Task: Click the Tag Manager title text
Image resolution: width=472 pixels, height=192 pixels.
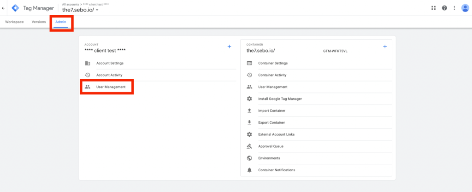Action: [39, 8]
